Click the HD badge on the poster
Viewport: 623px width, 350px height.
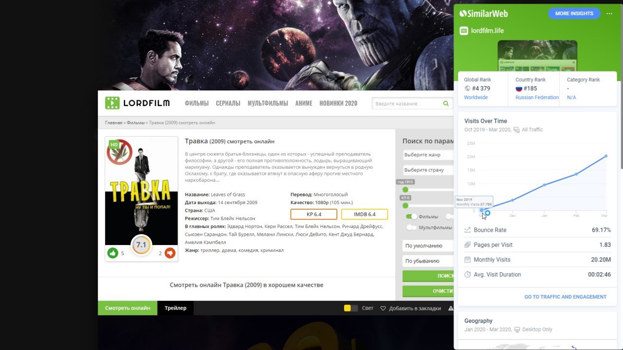pos(113,144)
